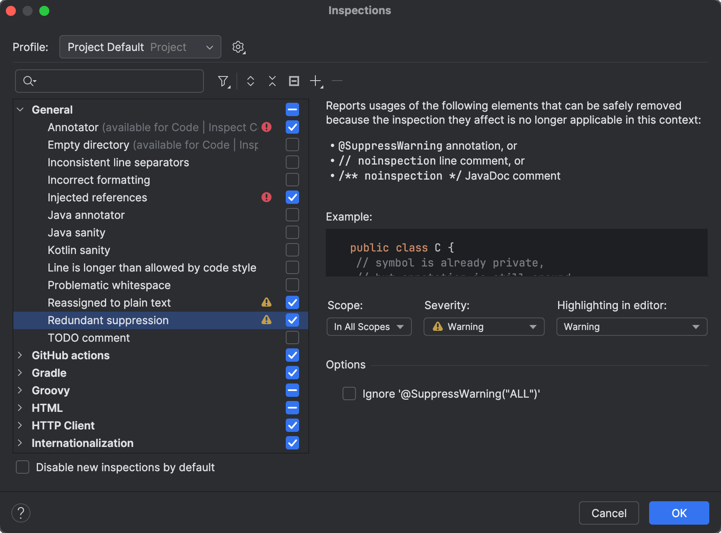Collapse all inspection groups
Viewport: 721px width, 533px height.
click(x=272, y=81)
